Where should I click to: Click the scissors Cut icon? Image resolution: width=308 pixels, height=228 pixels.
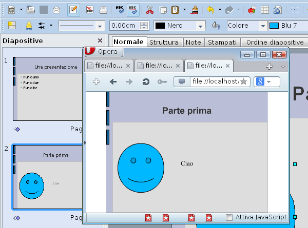click(149, 9)
